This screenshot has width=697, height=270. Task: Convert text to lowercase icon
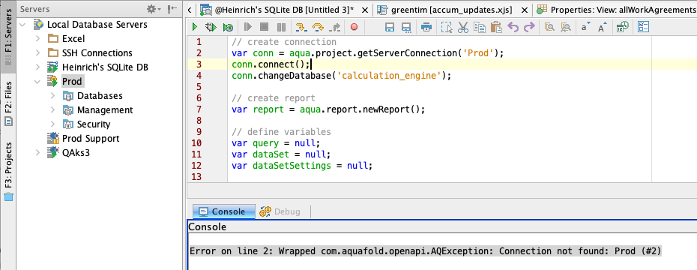tap(585, 28)
